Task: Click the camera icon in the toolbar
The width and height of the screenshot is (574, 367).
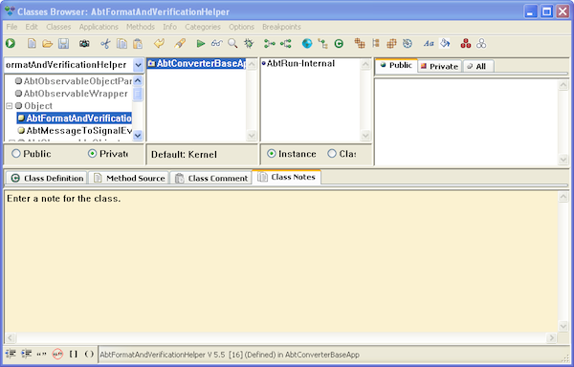Action: [x=84, y=44]
